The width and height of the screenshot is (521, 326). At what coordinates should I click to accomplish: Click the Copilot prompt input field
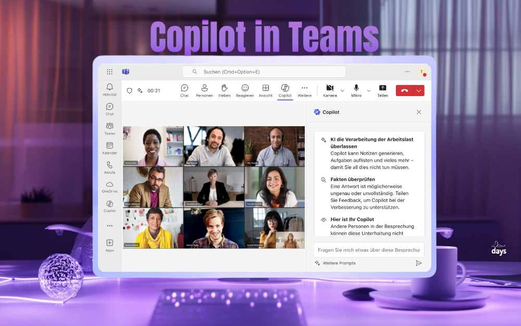click(369, 250)
